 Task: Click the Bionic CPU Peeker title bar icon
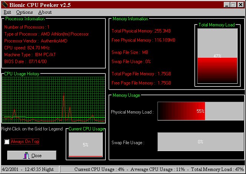(x=5, y=5)
